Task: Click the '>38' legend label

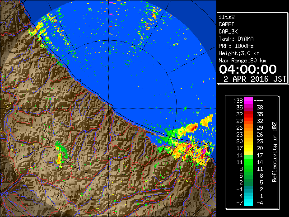Action: point(238,100)
